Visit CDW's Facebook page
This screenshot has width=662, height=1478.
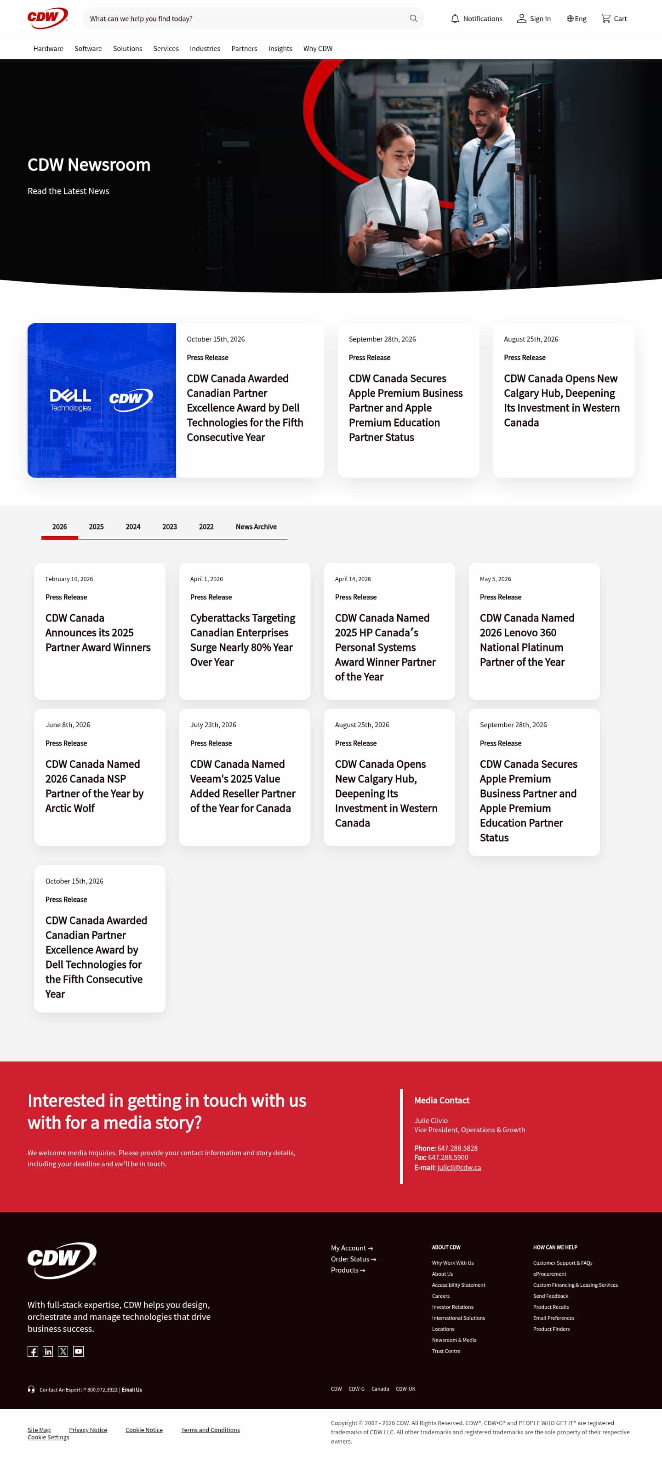click(33, 1351)
